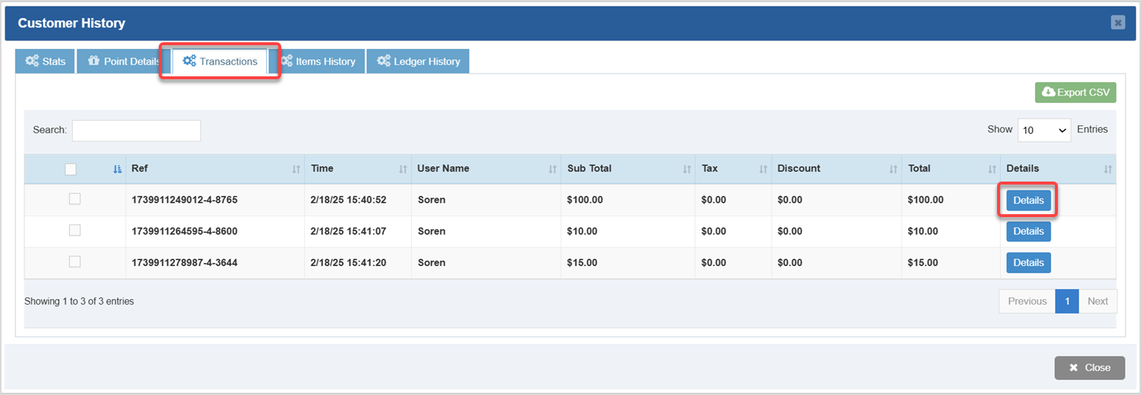View Details for the $100.00 transaction
1141x395 pixels.
tap(1028, 200)
